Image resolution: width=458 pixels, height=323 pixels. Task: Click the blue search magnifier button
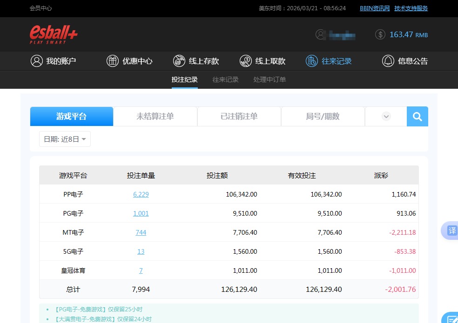(417, 116)
